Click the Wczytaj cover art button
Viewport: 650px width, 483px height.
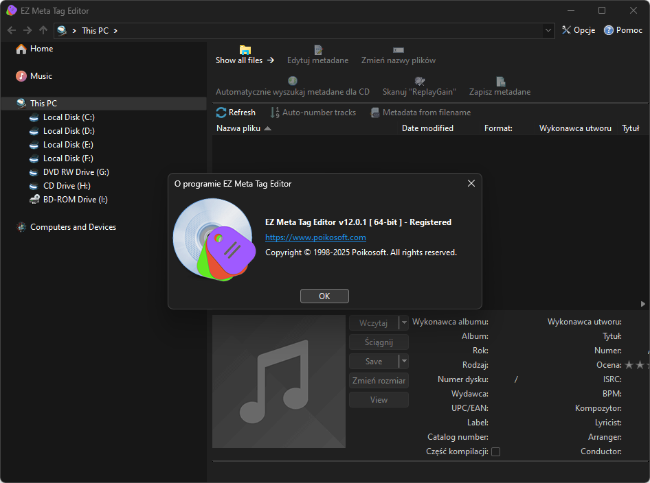(x=374, y=323)
